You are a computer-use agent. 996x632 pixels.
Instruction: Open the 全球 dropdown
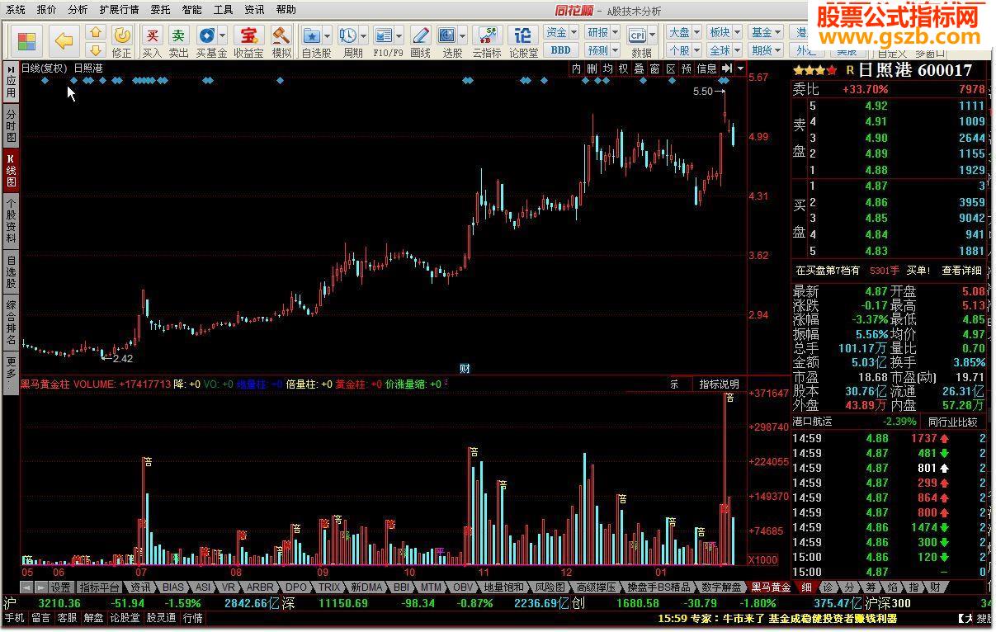[725, 50]
